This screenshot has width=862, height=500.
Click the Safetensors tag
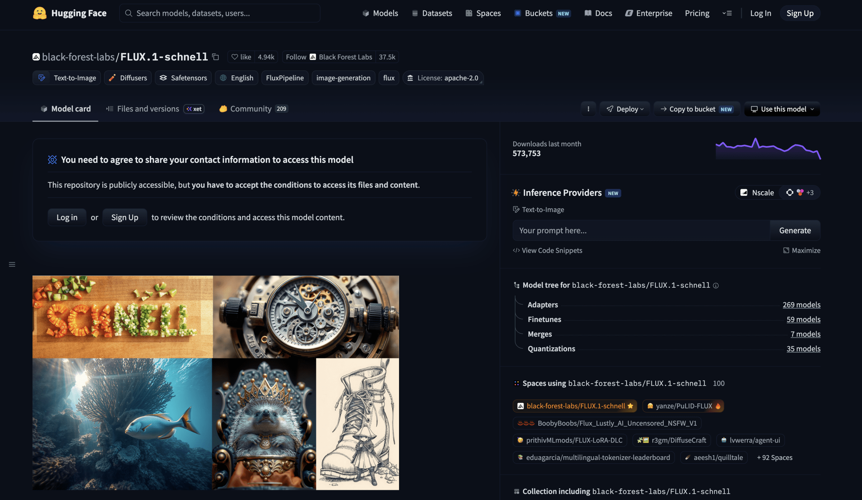[x=183, y=78]
